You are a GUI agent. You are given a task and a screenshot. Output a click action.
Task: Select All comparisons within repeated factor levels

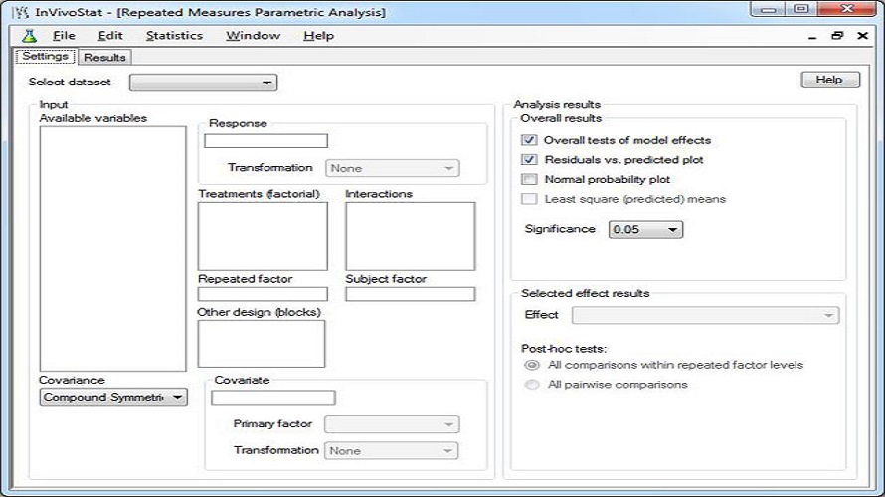(532, 365)
